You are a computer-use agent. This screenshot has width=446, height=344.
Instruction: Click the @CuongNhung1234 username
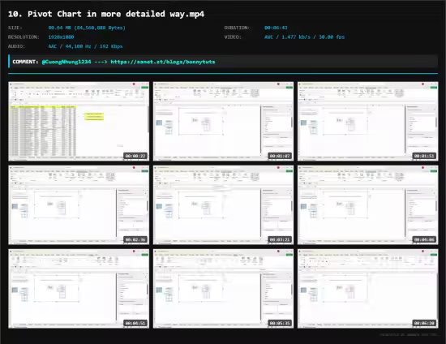click(66, 62)
